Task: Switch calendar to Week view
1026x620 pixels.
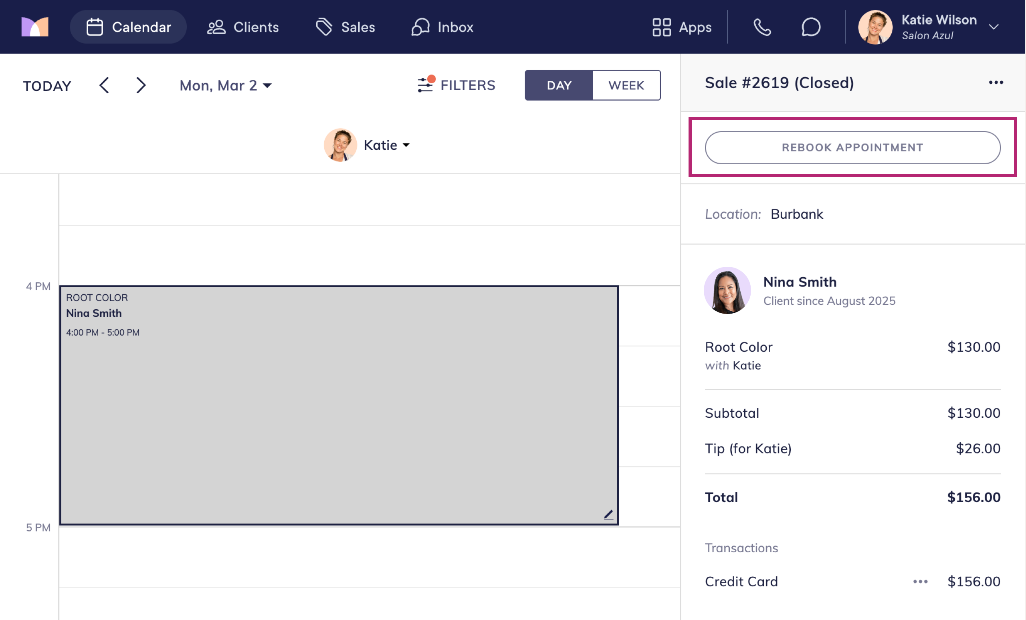Action: [x=626, y=85]
